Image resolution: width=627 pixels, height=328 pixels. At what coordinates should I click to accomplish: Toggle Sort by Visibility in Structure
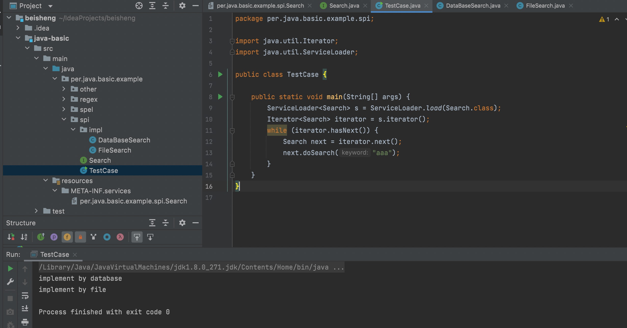11,237
